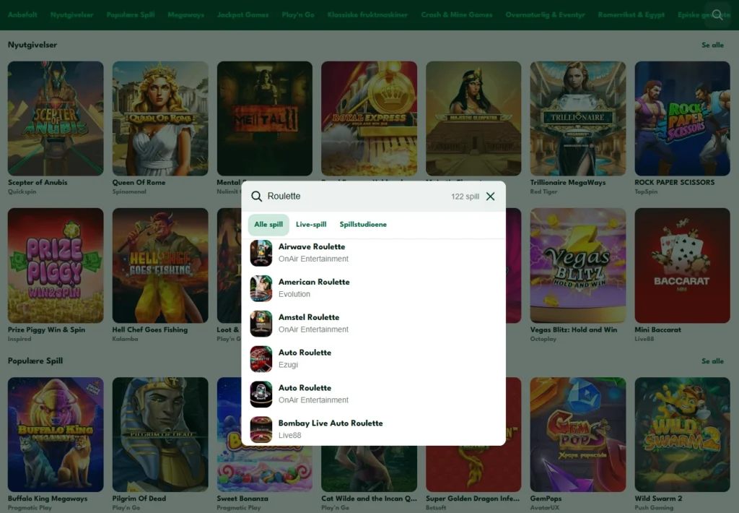Open the Jackpot Games category

pyautogui.click(x=242, y=14)
